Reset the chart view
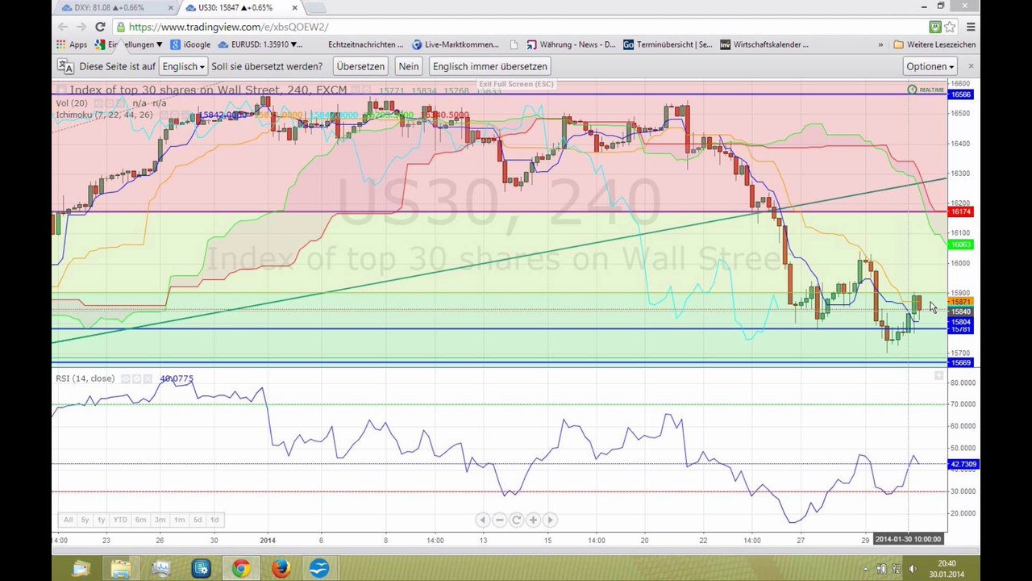Screen dimensions: 1032x581 pyautogui.click(x=516, y=520)
